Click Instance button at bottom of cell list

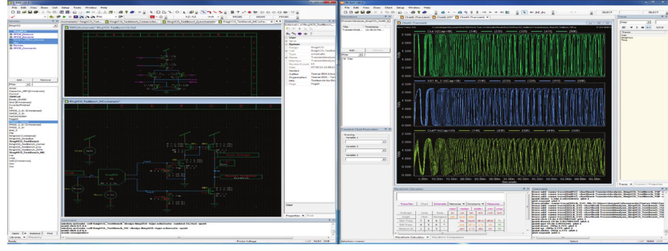[x=35, y=233]
